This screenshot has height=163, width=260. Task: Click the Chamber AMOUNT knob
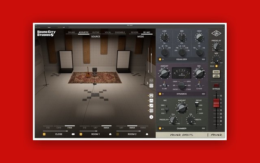(182, 108)
